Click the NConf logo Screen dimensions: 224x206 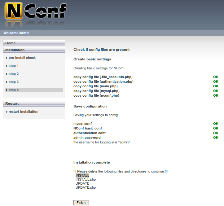point(36,11)
